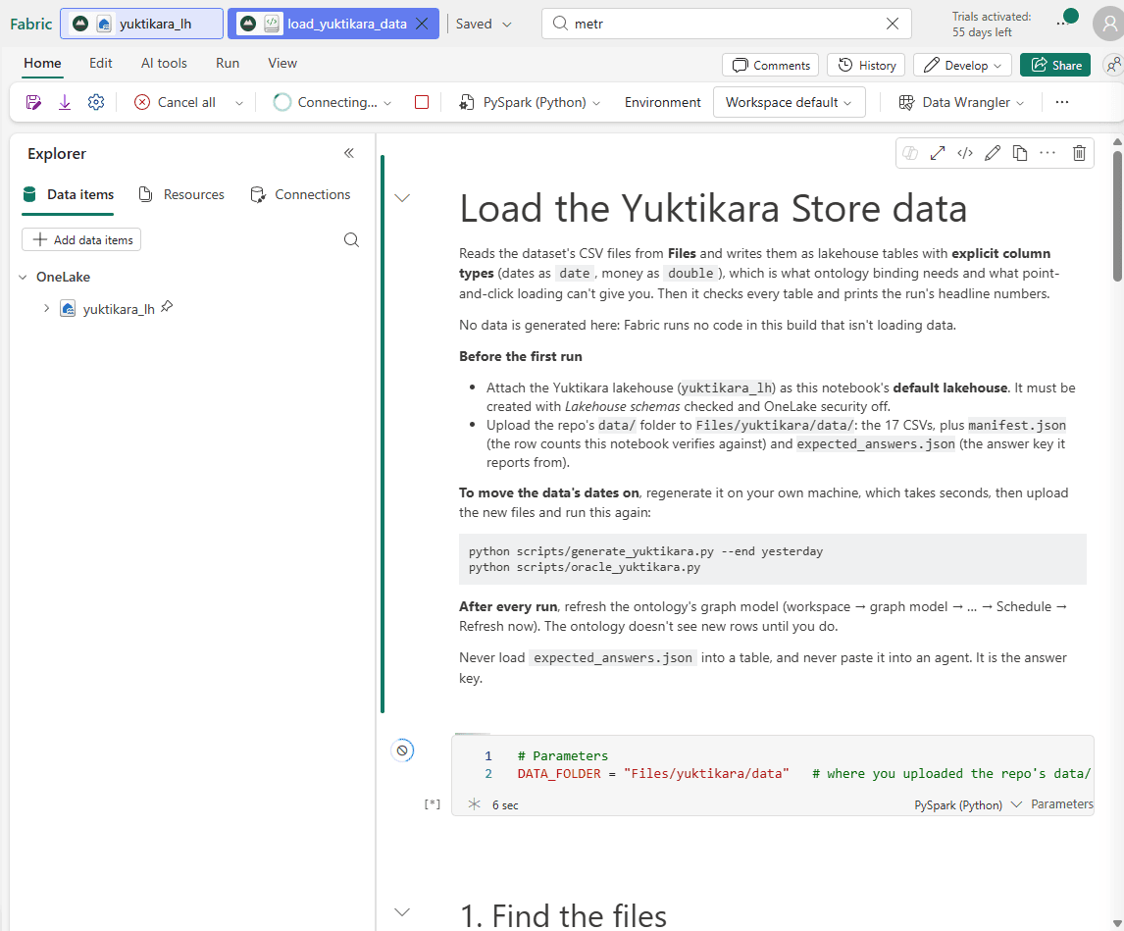1124x931 pixels.
Task: Click the "Environment" toolbar label
Action: pyautogui.click(x=662, y=103)
